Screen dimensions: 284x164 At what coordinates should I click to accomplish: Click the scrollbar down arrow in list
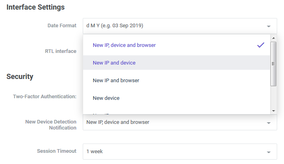click(274, 111)
